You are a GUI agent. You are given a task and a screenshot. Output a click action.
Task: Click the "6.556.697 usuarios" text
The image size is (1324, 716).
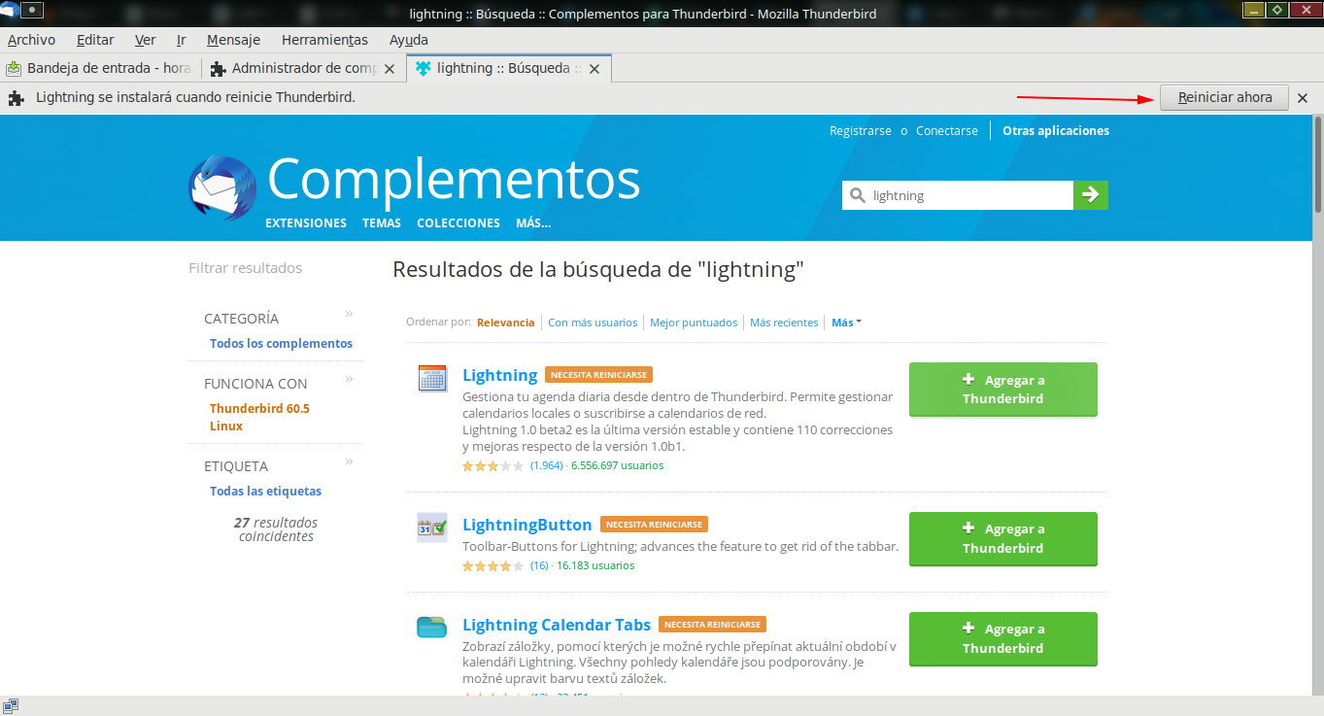pos(617,466)
